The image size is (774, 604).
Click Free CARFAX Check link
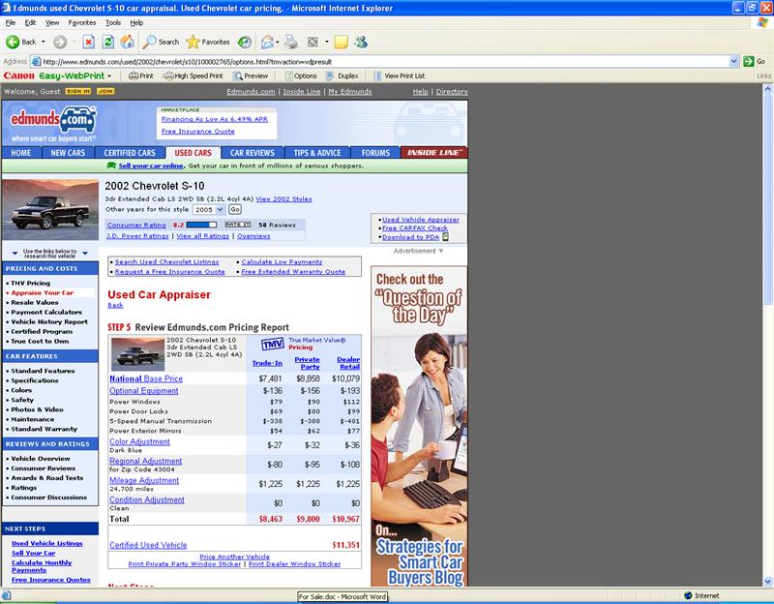coord(415,228)
